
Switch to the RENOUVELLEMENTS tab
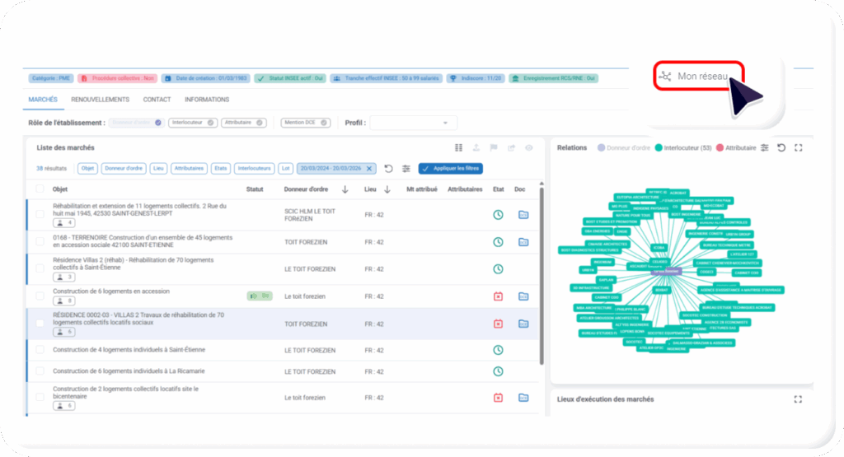click(100, 100)
